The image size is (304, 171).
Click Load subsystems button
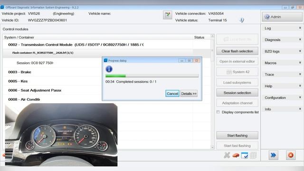point(237,82)
